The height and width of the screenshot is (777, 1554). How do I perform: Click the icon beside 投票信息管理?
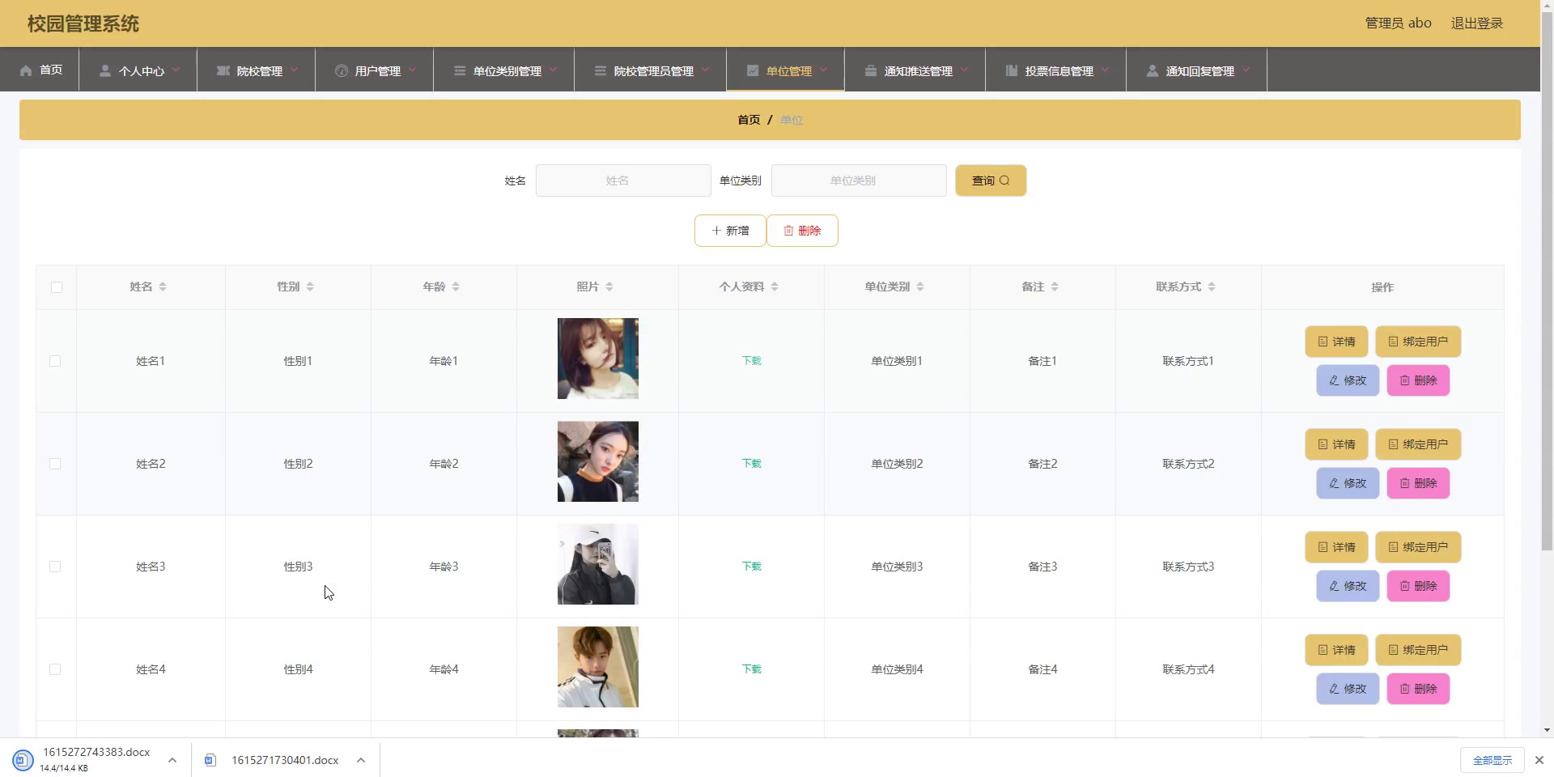(x=1012, y=71)
